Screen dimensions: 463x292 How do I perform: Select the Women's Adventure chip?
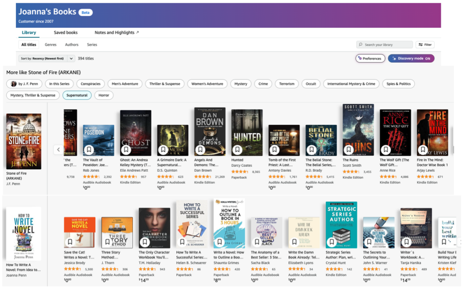(x=207, y=84)
